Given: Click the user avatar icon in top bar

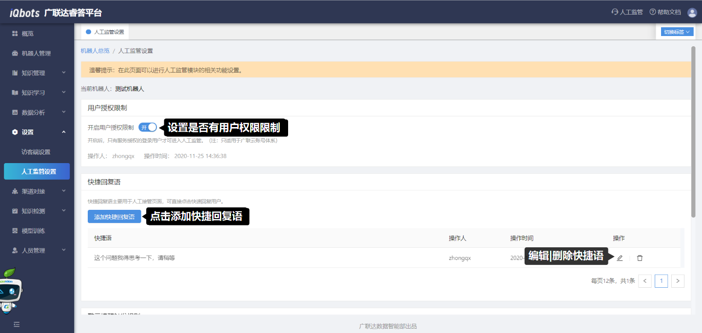Looking at the screenshot, I should click(692, 12).
